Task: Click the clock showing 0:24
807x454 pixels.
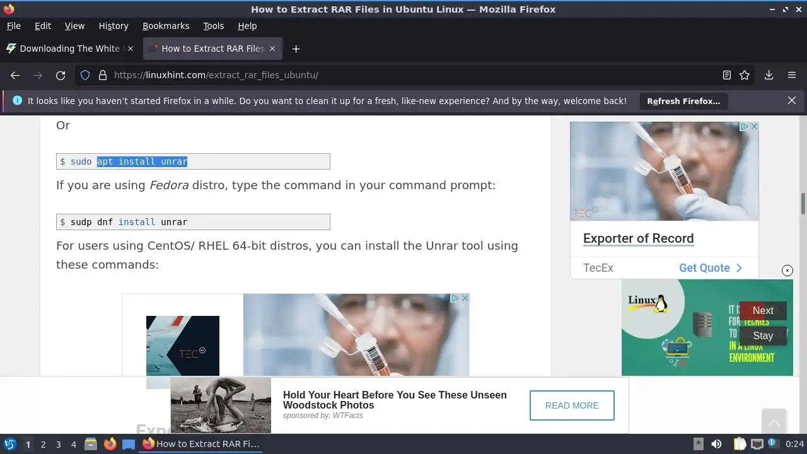Action: pyautogui.click(x=794, y=444)
